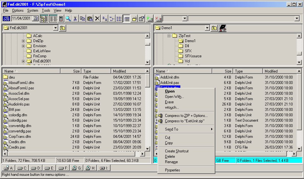Viewport: 304px width, 179px height.
Task: Open the calendar date picker button
Action: (x=35, y=18)
